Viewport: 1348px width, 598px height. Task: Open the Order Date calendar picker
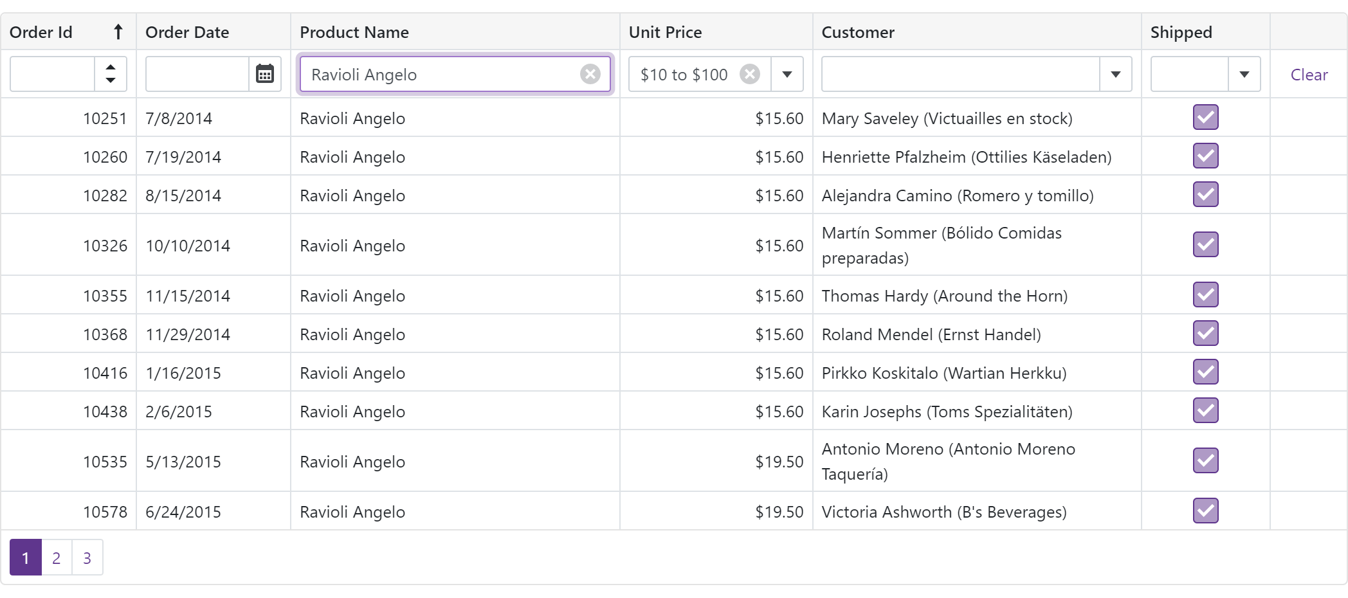(265, 74)
